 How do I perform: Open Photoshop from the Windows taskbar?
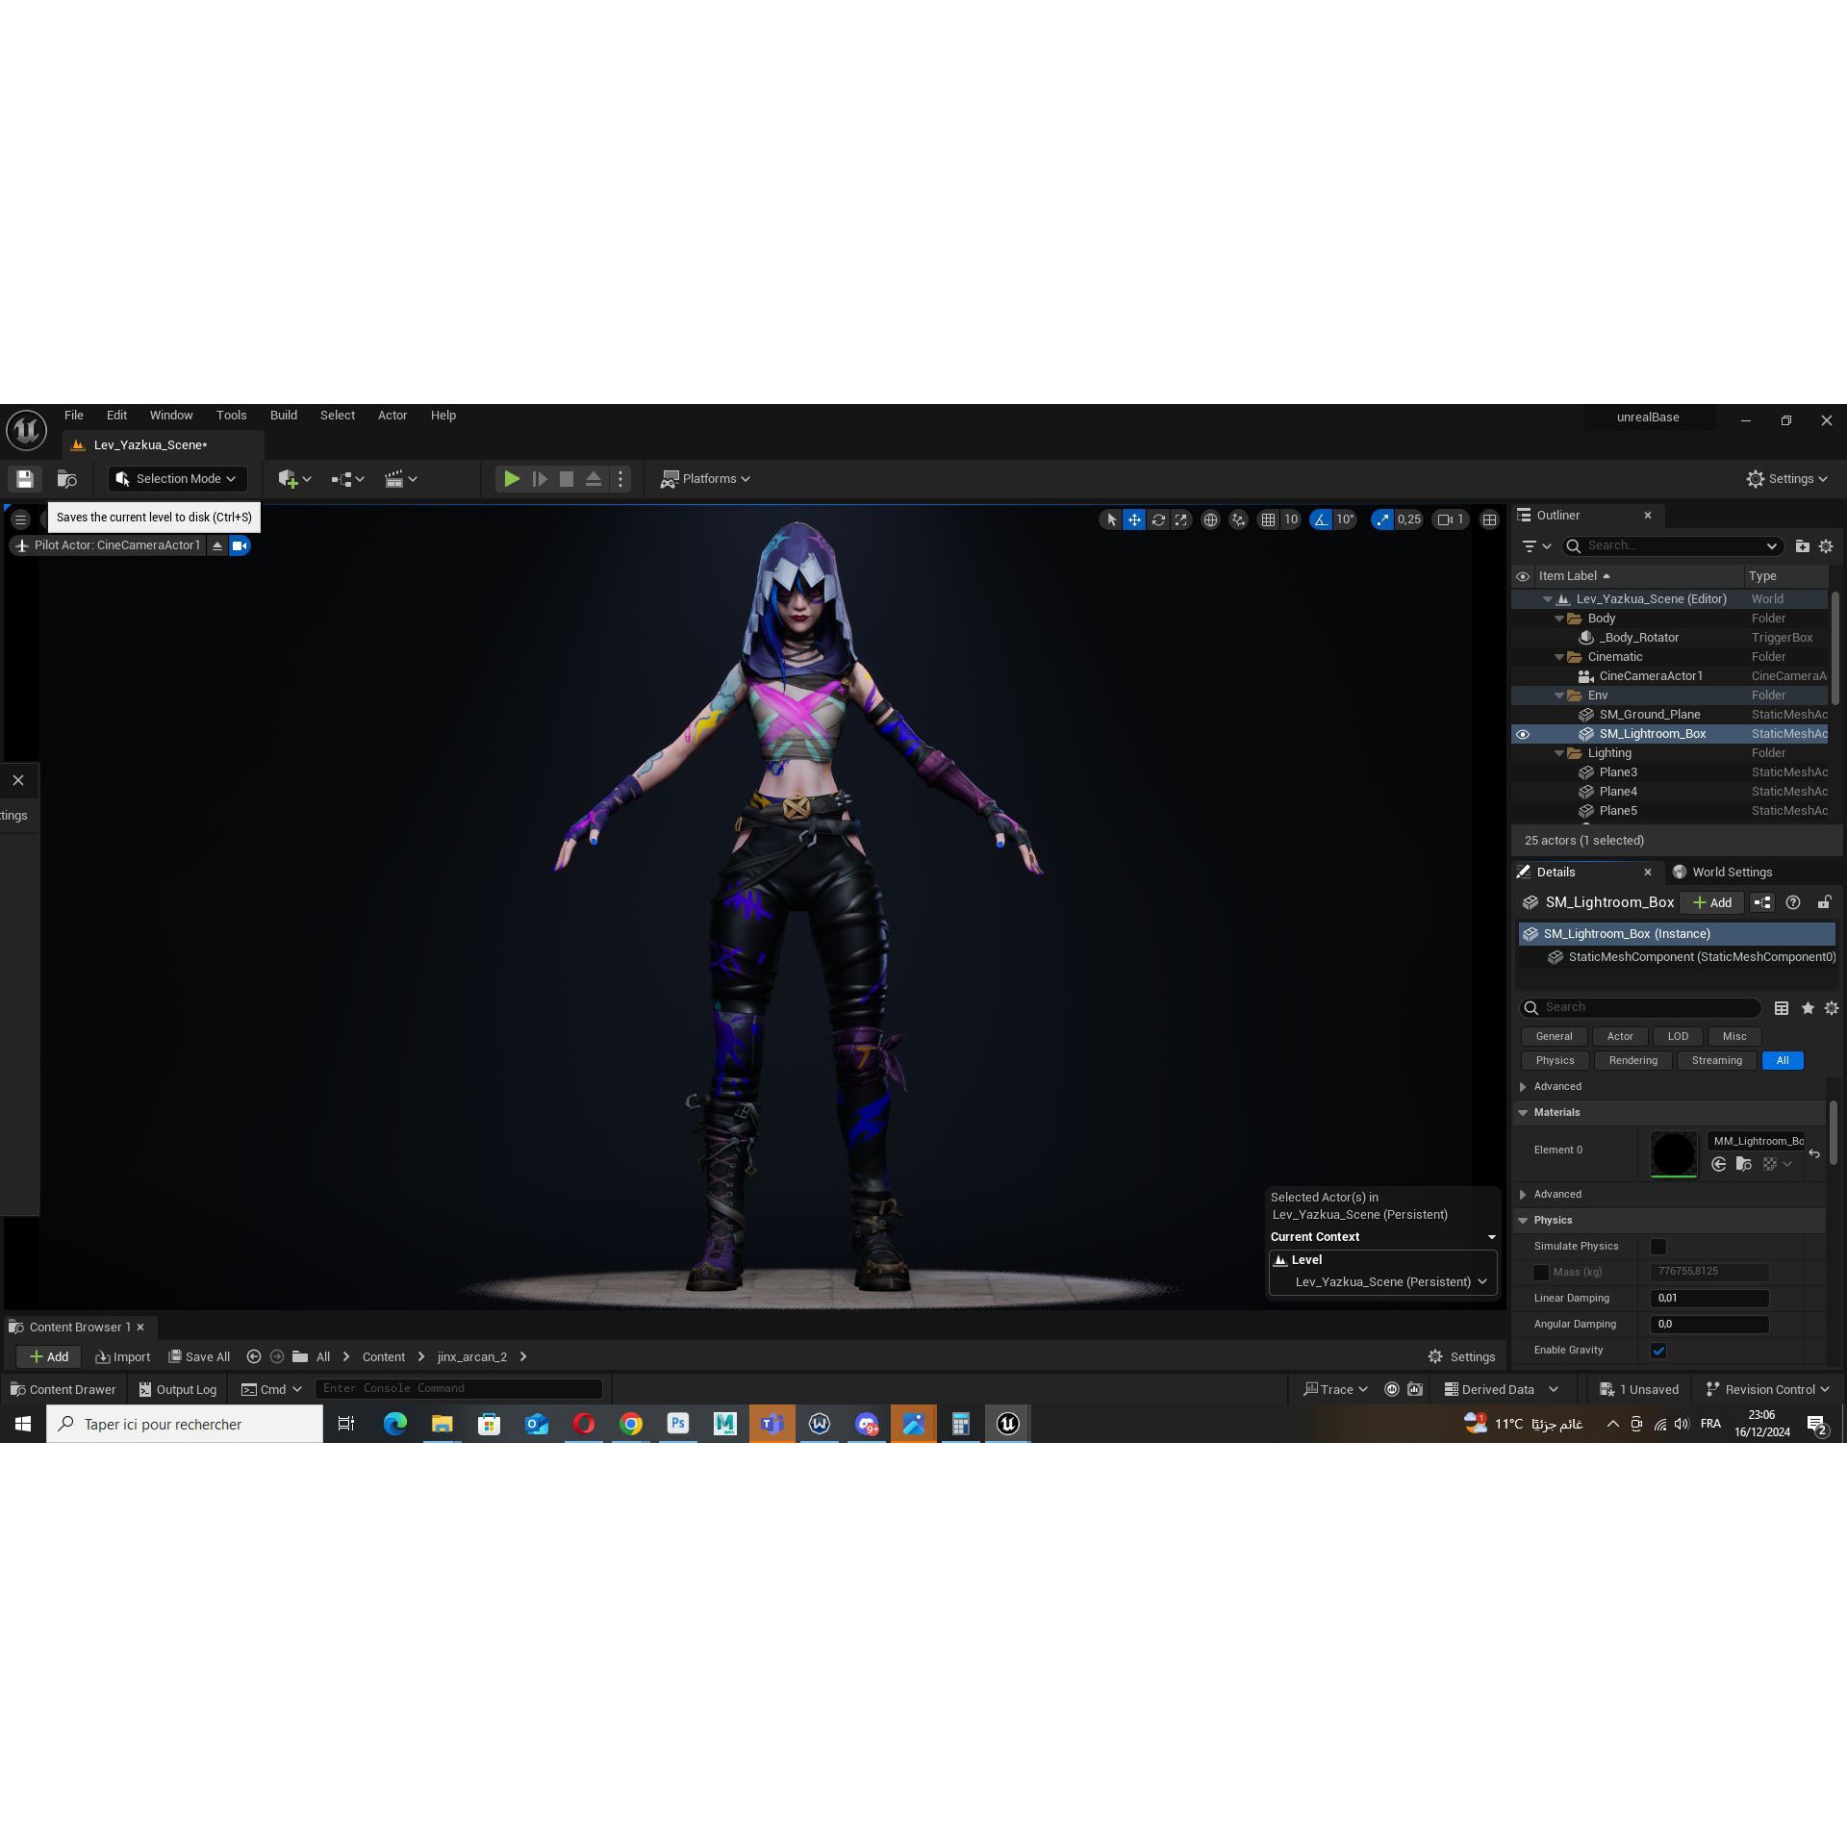(678, 1424)
